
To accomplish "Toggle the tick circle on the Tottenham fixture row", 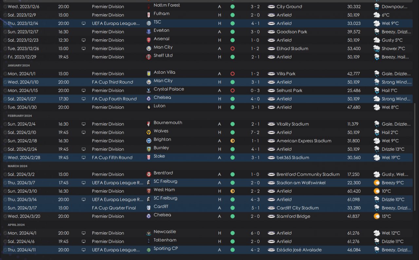I will pyautogui.click(x=5, y=241).
